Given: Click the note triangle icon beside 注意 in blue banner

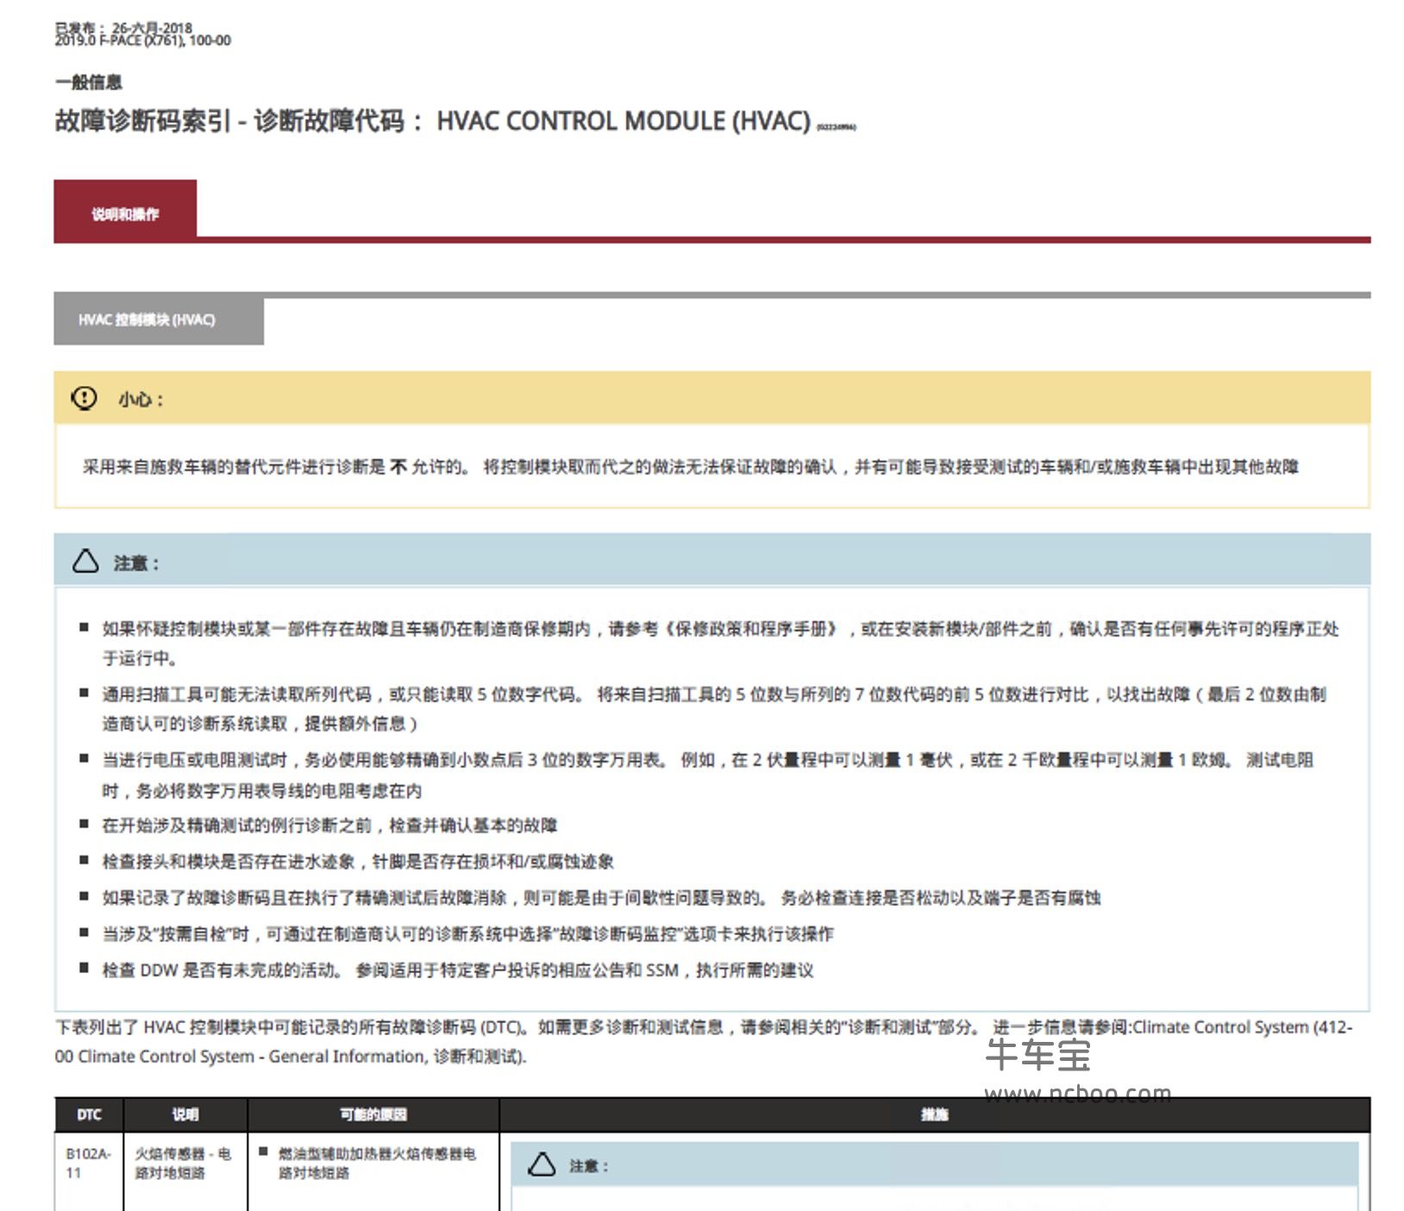Looking at the screenshot, I should [x=85, y=562].
